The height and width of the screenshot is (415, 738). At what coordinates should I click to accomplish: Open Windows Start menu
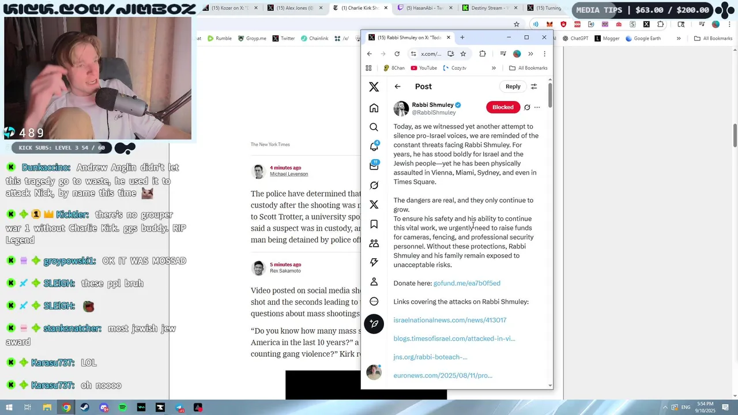(x=9, y=408)
